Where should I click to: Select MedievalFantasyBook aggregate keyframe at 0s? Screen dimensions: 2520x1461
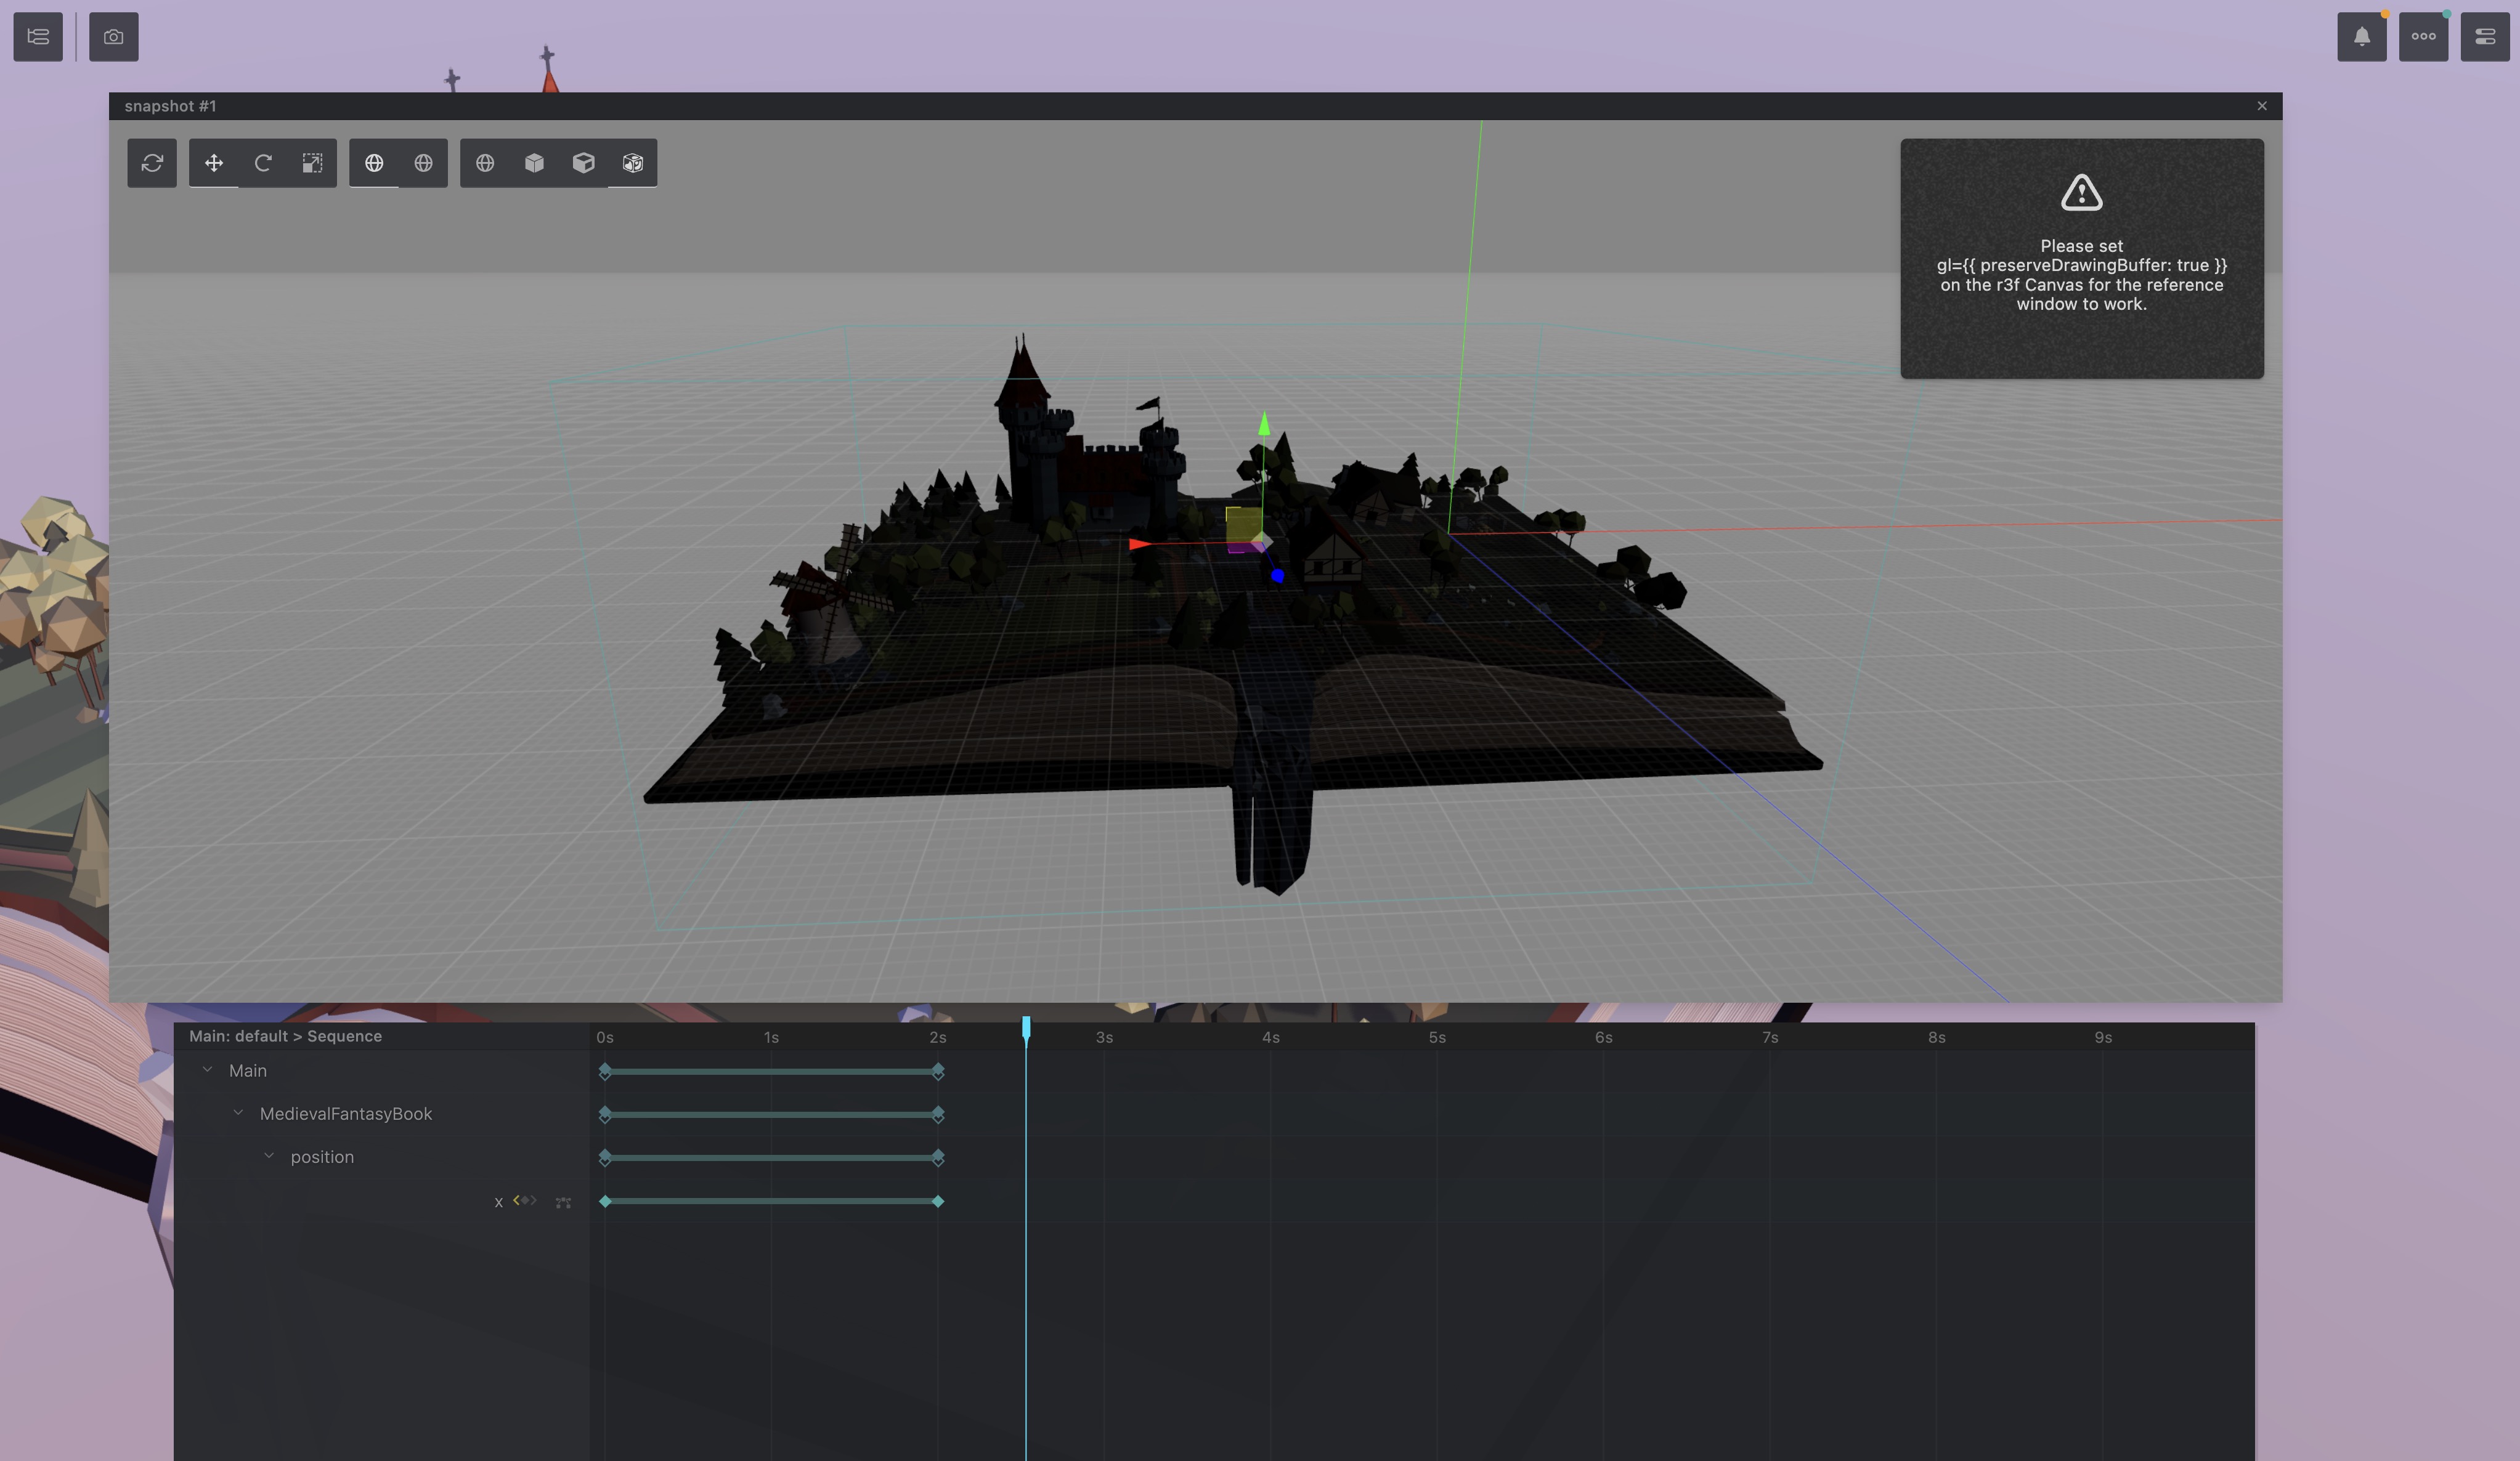pyautogui.click(x=605, y=1114)
